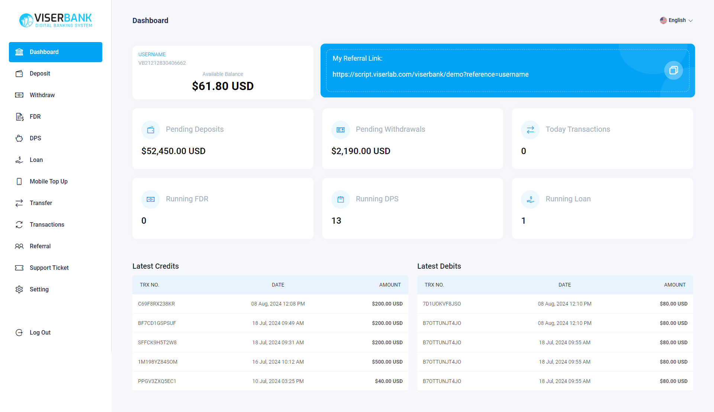Click the Running DPS calendar icon

coord(340,199)
